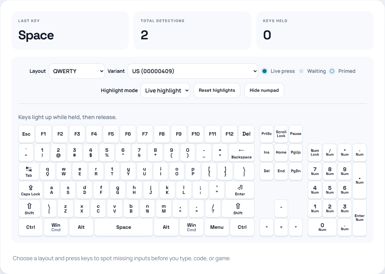
Task: Click the backtick tilde key
Action: tap(26, 153)
